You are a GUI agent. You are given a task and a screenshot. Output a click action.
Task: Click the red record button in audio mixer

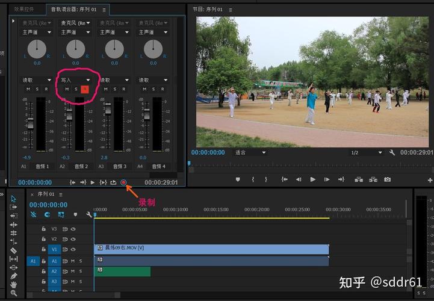click(x=123, y=182)
